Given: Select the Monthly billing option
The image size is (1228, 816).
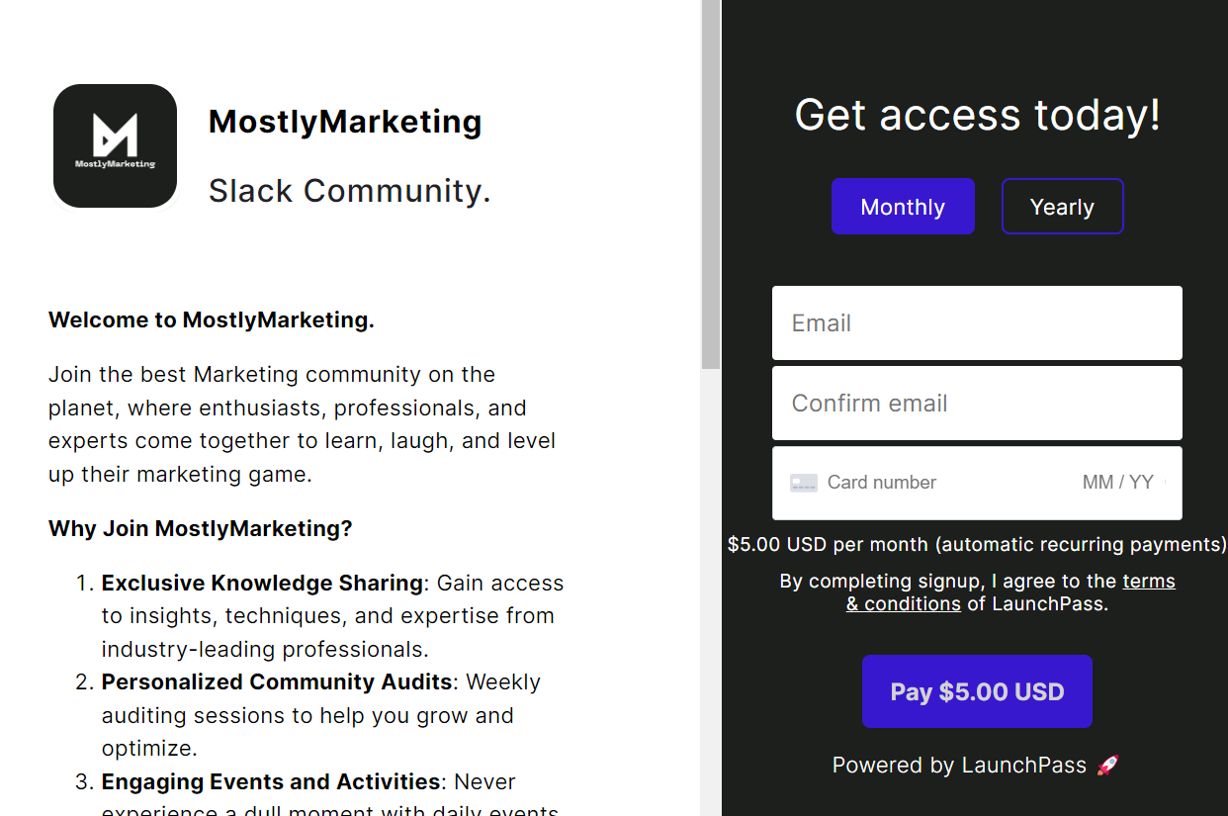Looking at the screenshot, I should (x=903, y=207).
